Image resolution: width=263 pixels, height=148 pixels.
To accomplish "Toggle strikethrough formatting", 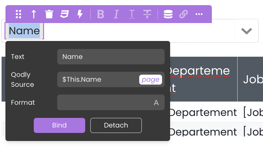I will 147,14.
